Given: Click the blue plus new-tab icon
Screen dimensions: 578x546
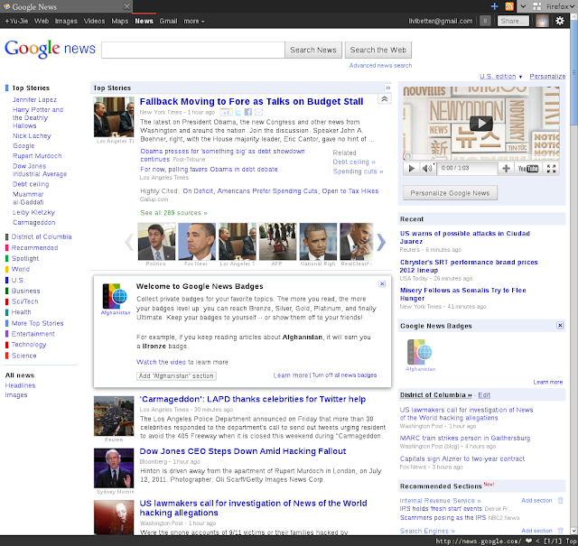Looking at the screenshot, I should [x=495, y=6].
